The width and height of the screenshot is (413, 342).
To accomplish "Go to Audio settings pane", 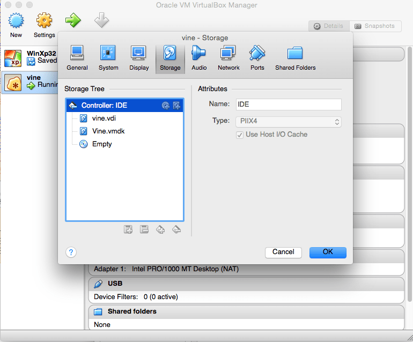I will click(199, 58).
